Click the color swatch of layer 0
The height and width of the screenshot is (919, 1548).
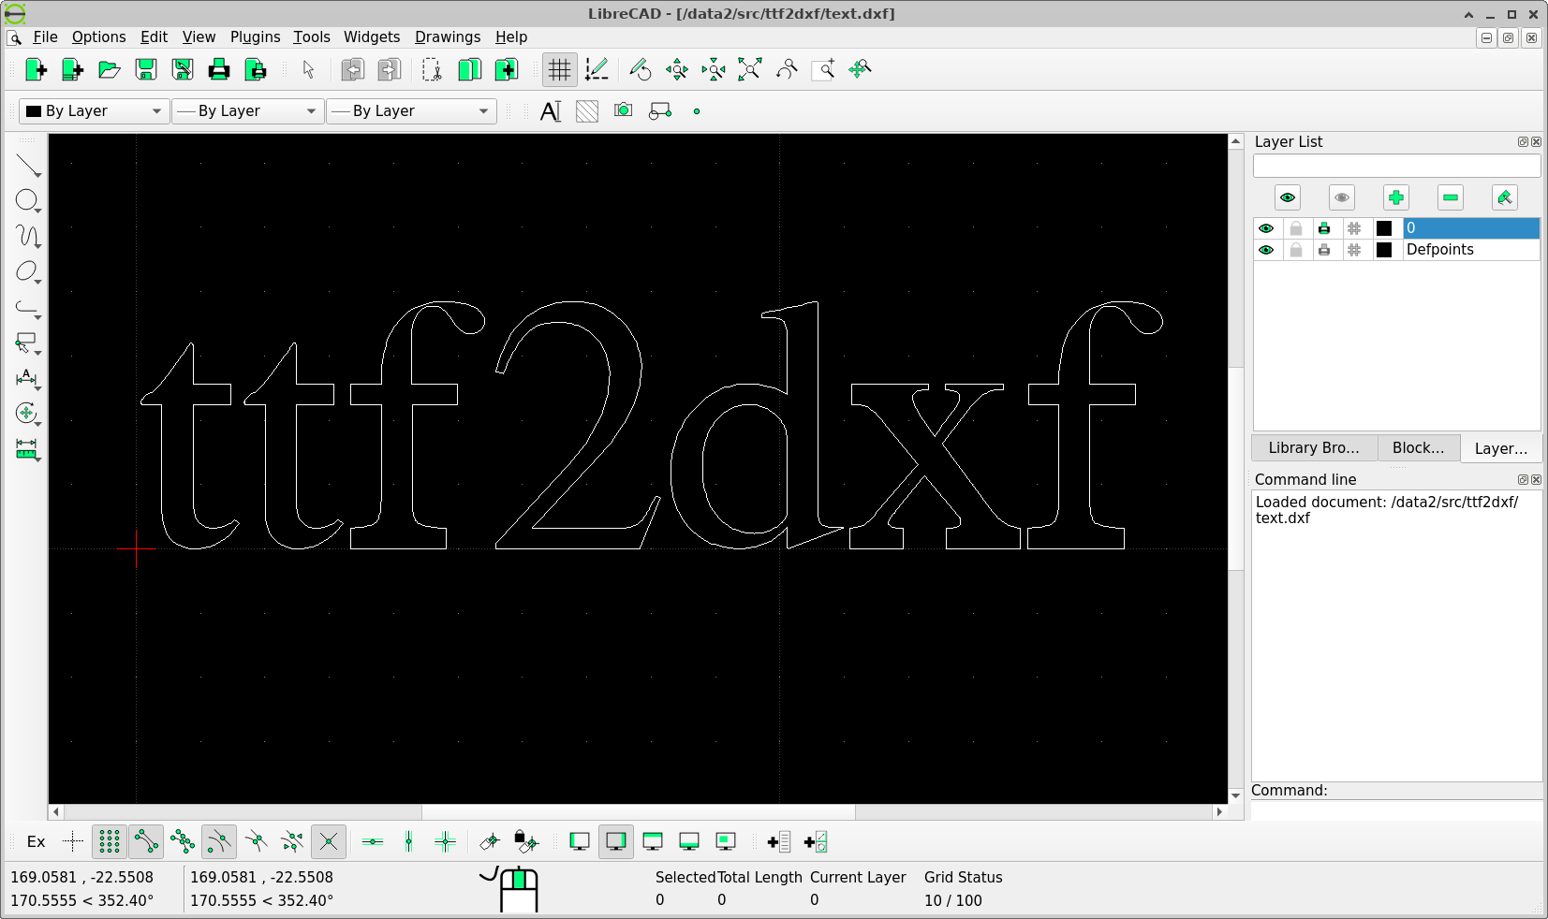(x=1384, y=228)
